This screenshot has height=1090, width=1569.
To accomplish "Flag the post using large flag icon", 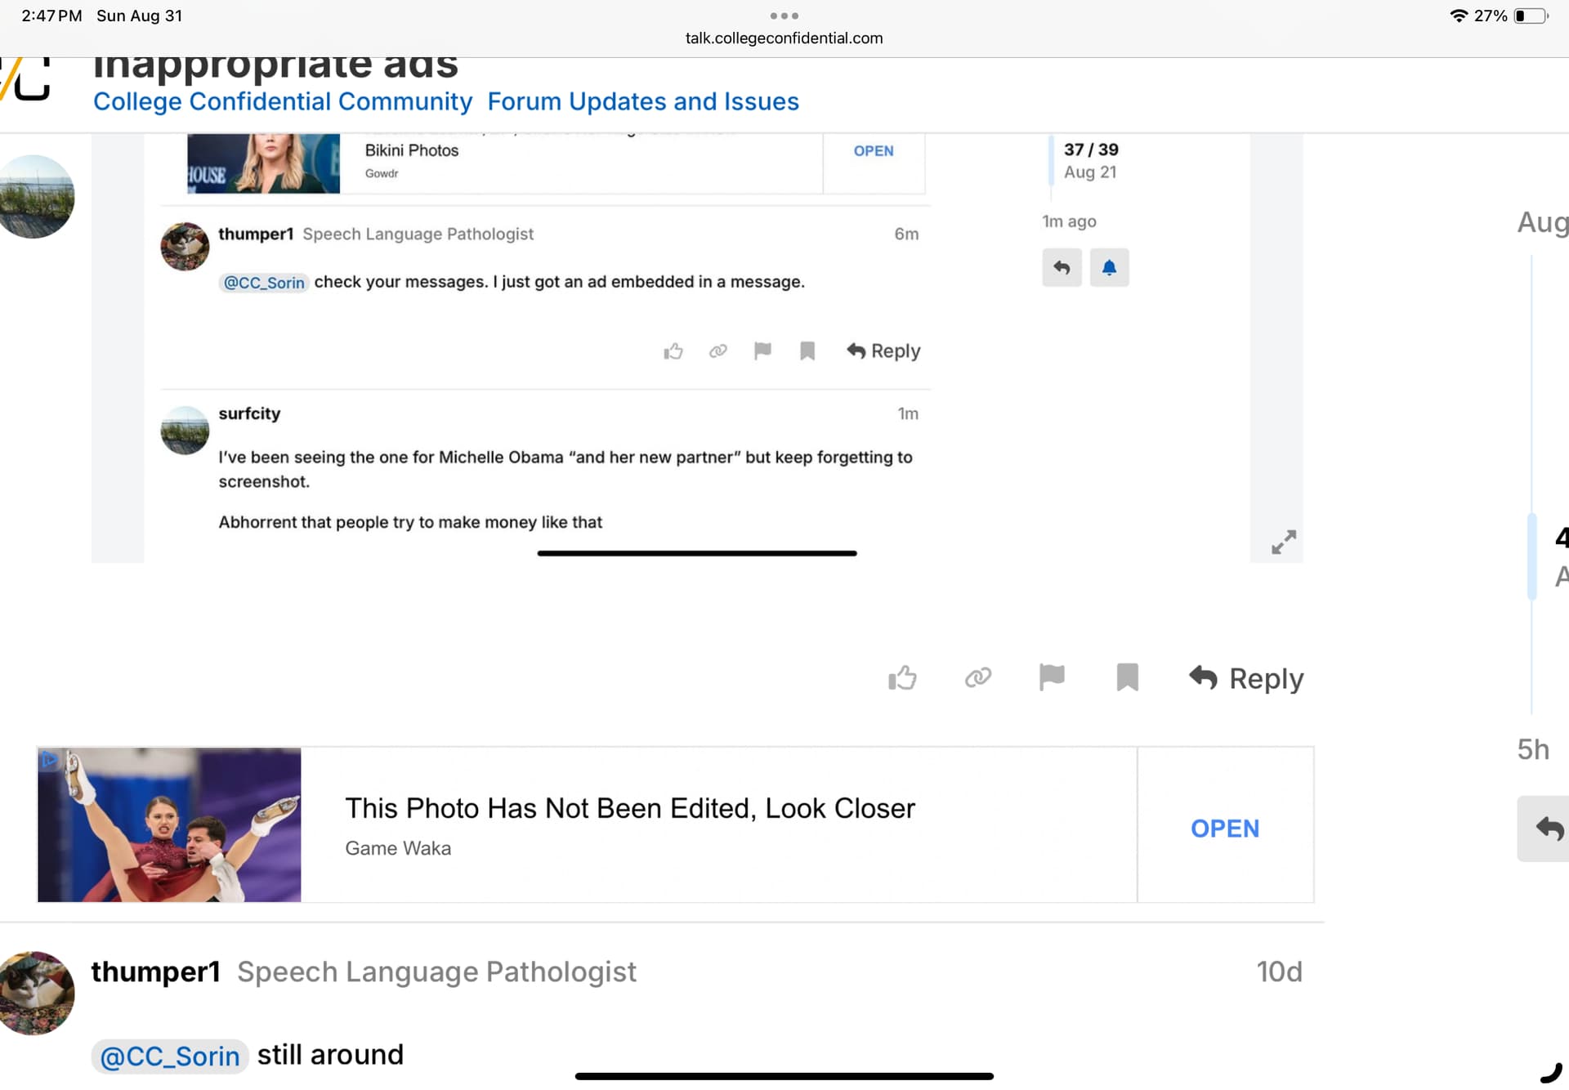I will pyautogui.click(x=1052, y=677).
